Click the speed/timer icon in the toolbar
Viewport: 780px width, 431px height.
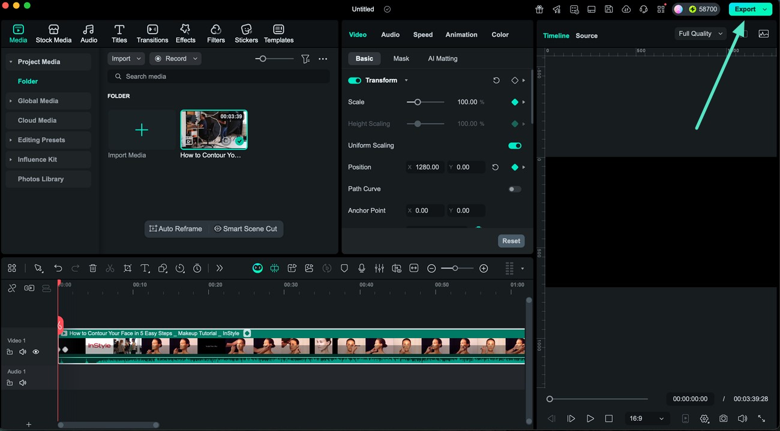pyautogui.click(x=180, y=268)
